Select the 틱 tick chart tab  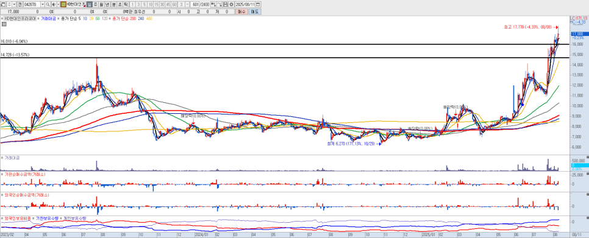click(x=126, y=4)
